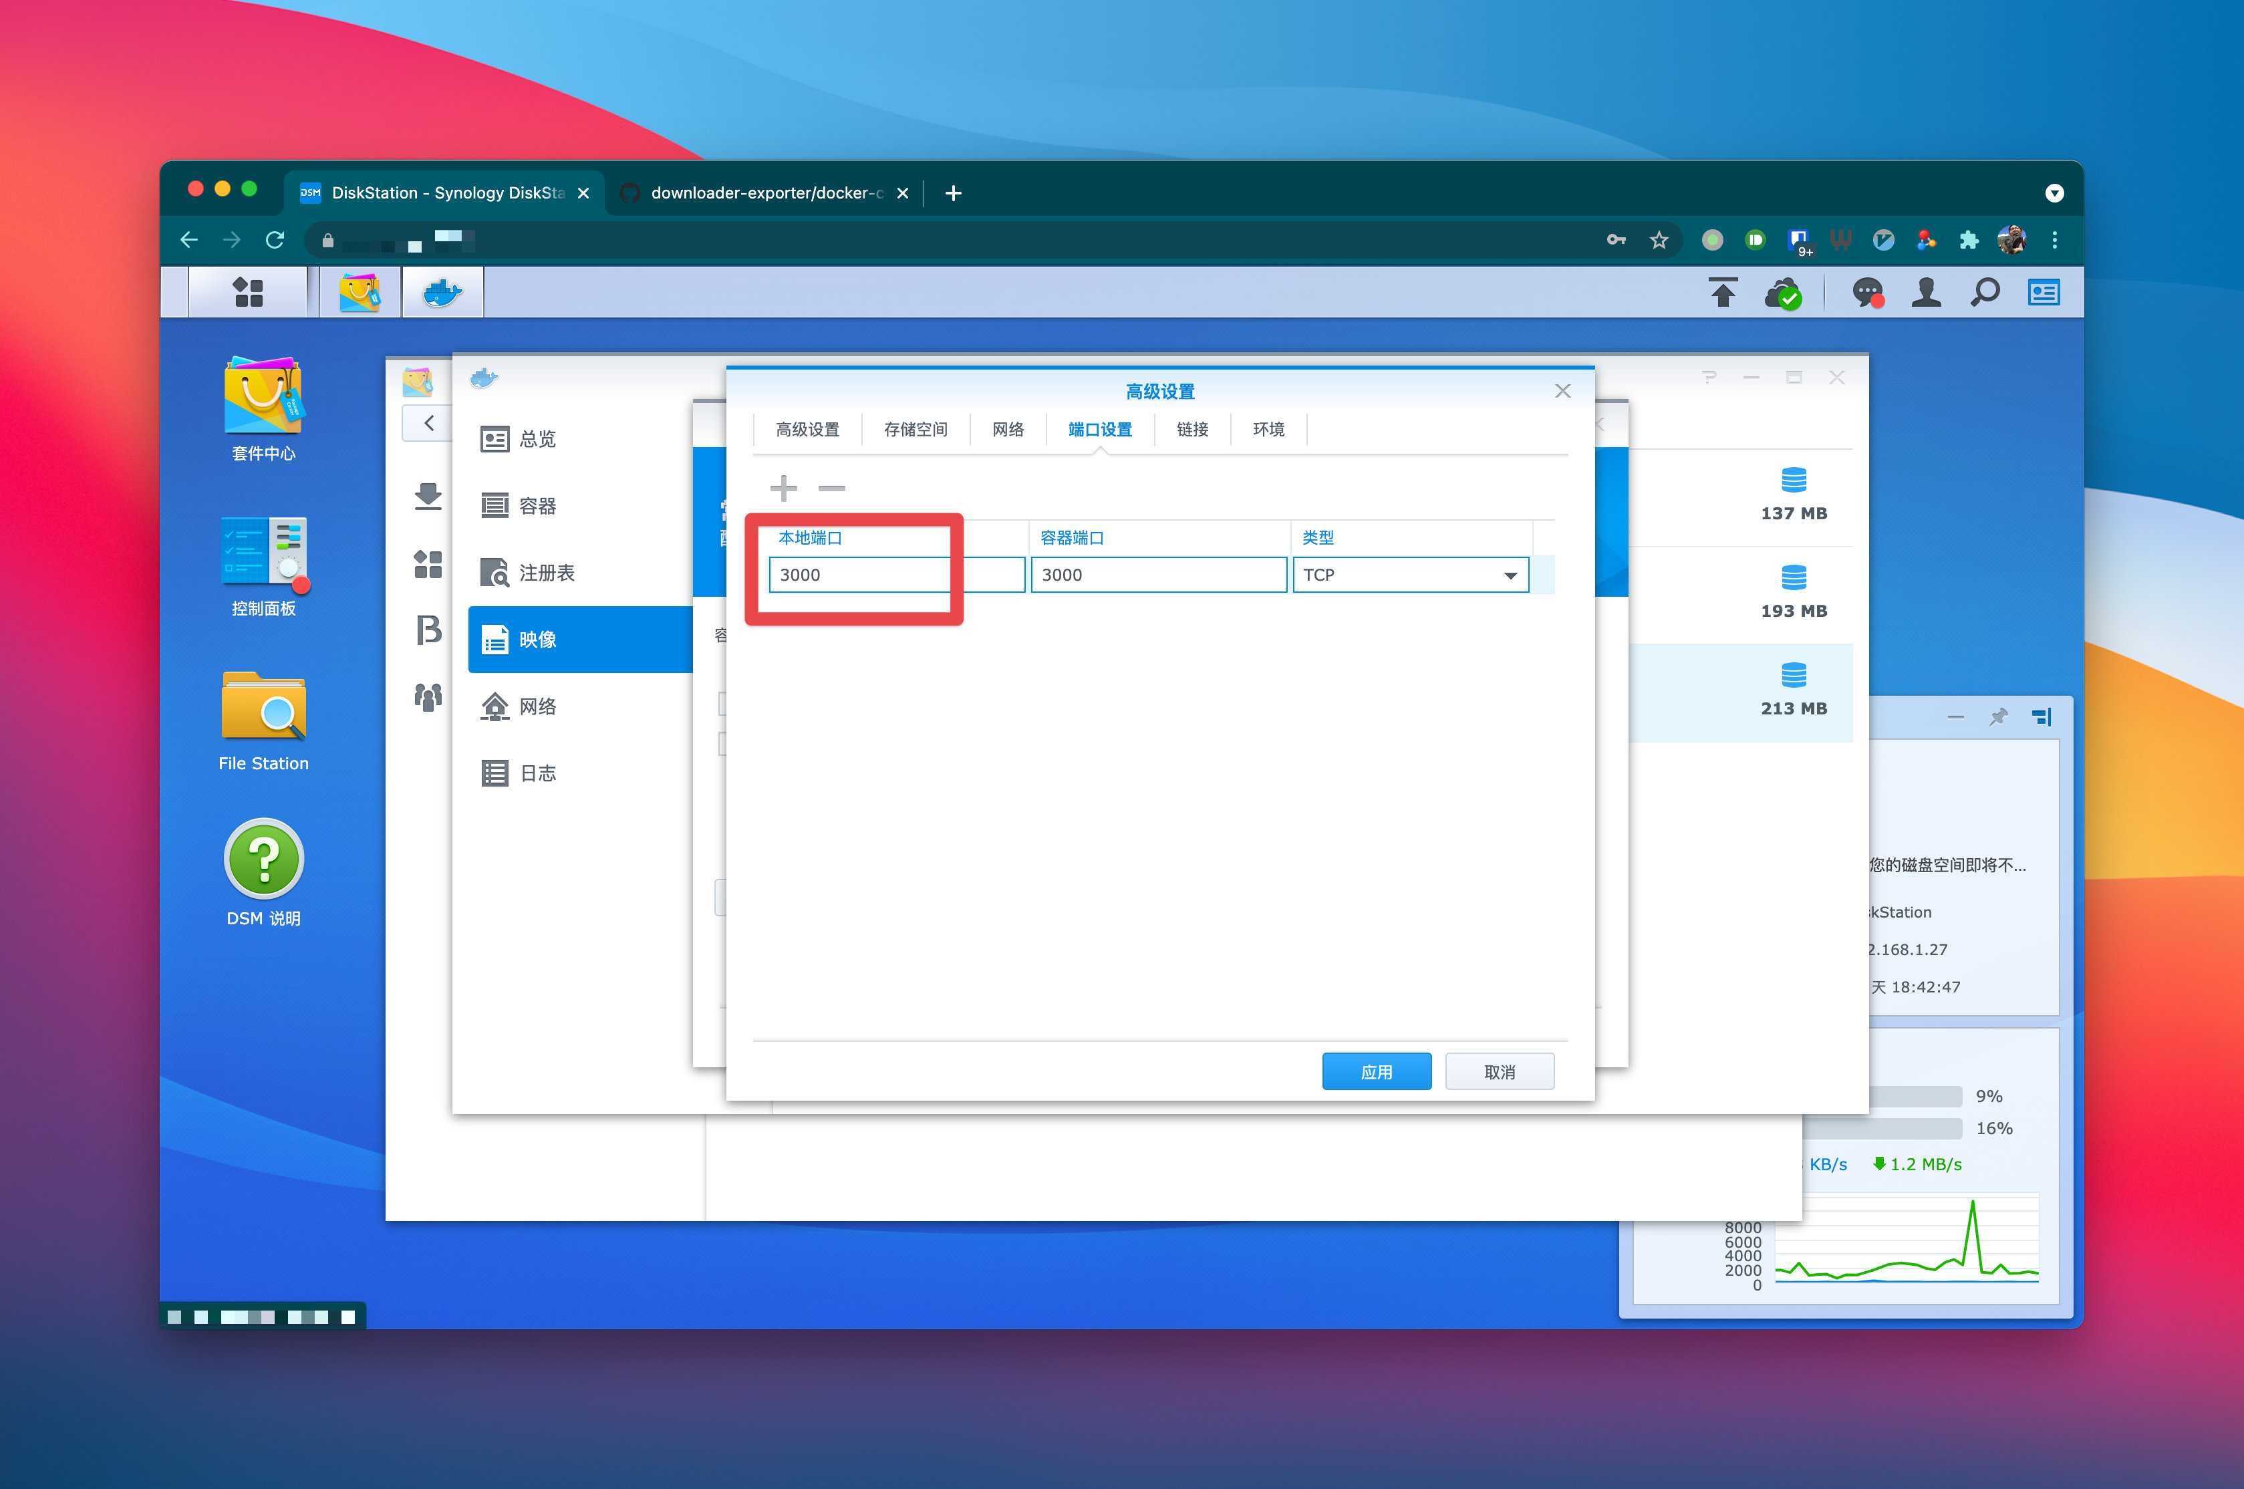The width and height of the screenshot is (2244, 1489).
Task: Bookmark this page with star icon
Action: 1659,240
